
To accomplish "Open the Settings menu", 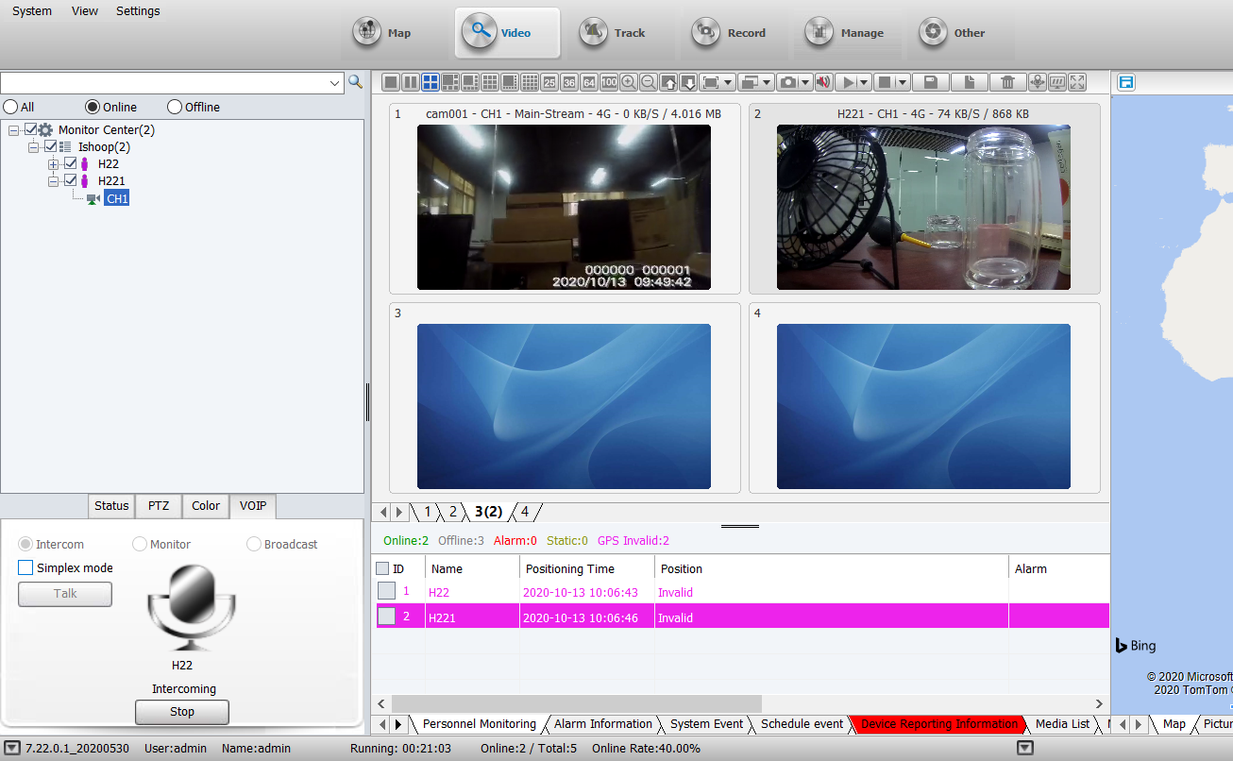I will [x=138, y=11].
